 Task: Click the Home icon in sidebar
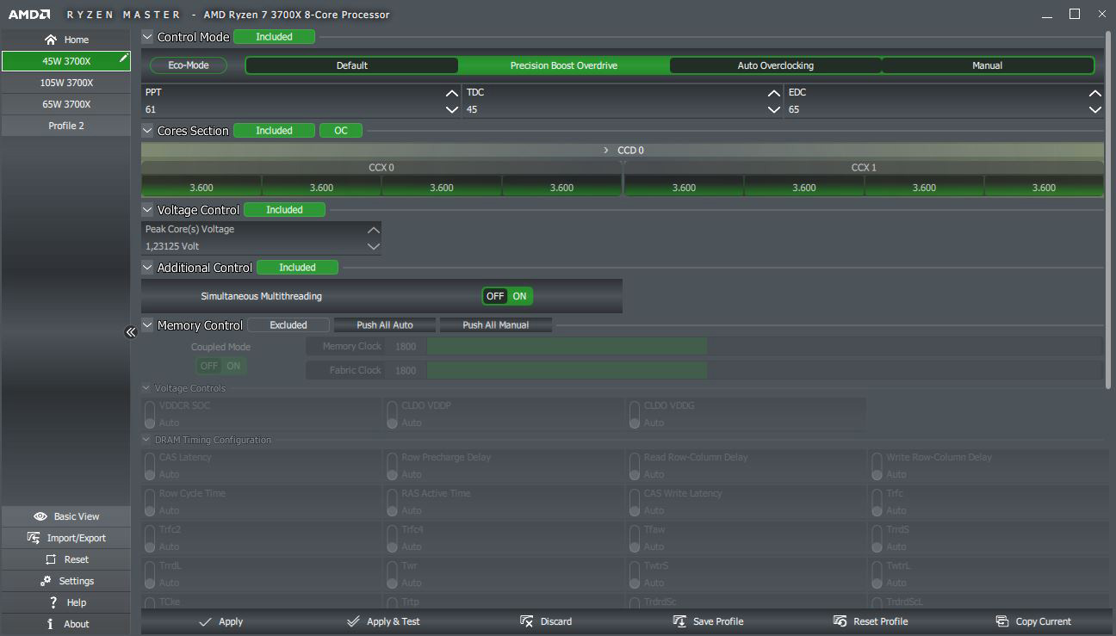tap(50, 40)
